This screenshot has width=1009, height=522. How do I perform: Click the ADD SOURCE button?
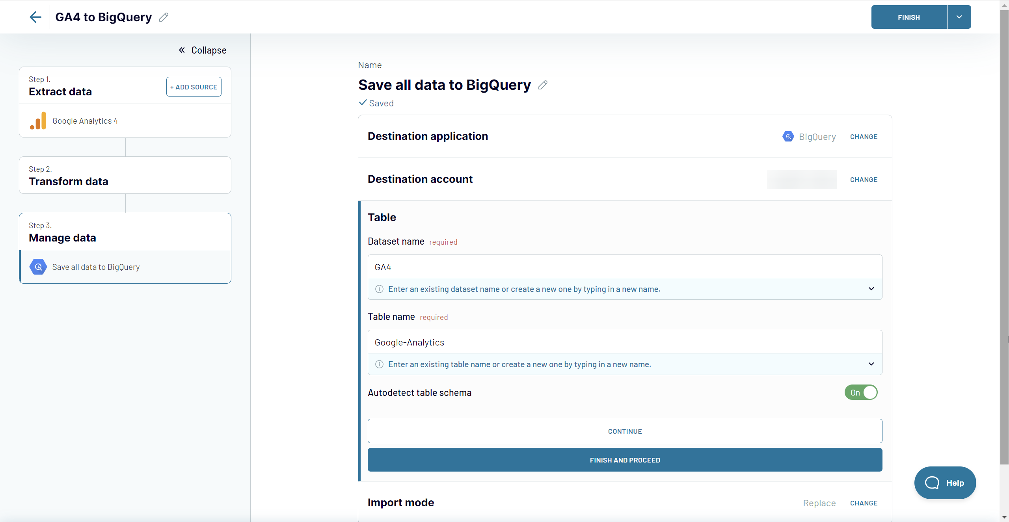tap(194, 87)
